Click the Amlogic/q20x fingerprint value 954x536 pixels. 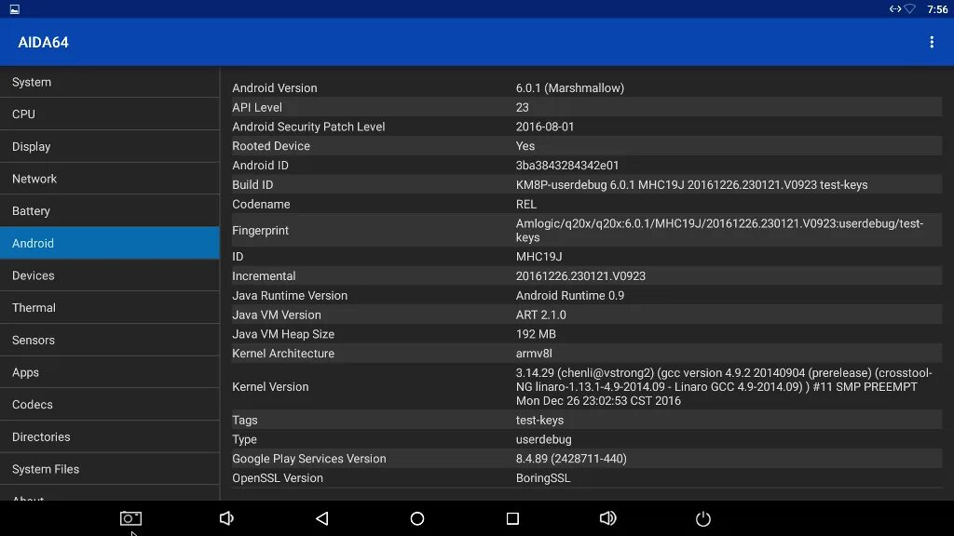pos(720,231)
